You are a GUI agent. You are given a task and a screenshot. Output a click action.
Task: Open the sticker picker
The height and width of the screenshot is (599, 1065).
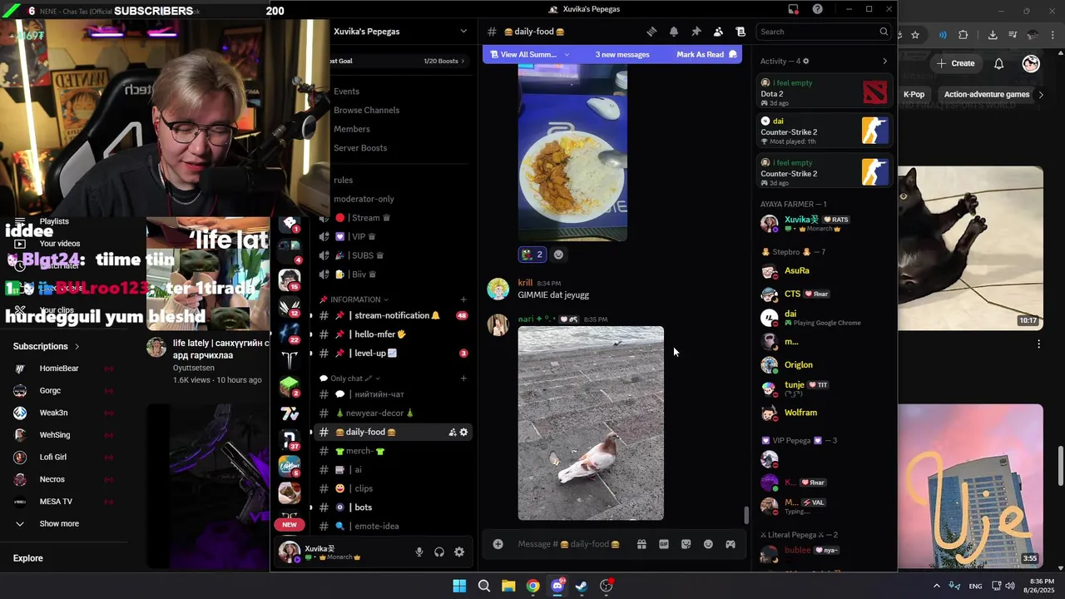point(686,544)
